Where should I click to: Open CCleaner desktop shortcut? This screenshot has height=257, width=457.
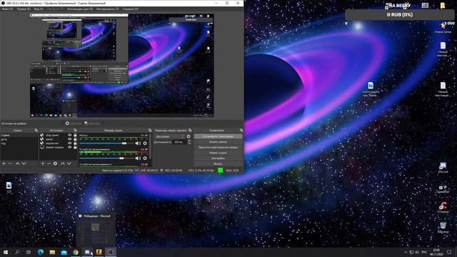(x=443, y=207)
